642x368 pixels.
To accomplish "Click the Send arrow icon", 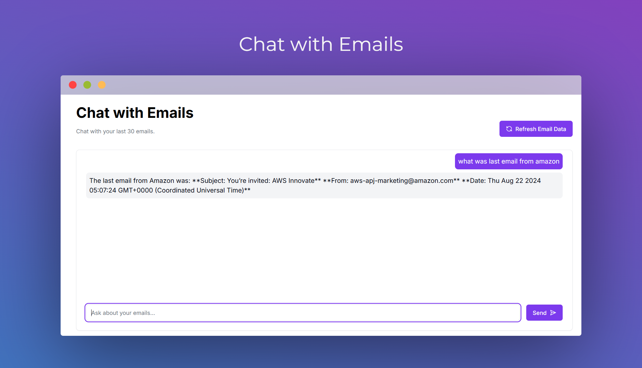I will (552, 313).
